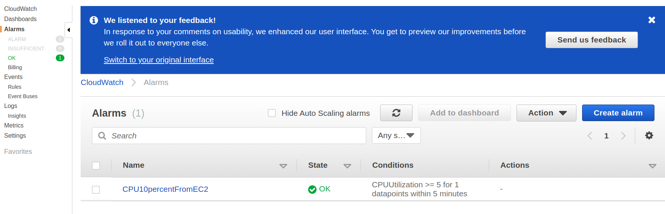The height and width of the screenshot is (214, 665).
Task: Open Insights under Logs
Action: (x=17, y=116)
